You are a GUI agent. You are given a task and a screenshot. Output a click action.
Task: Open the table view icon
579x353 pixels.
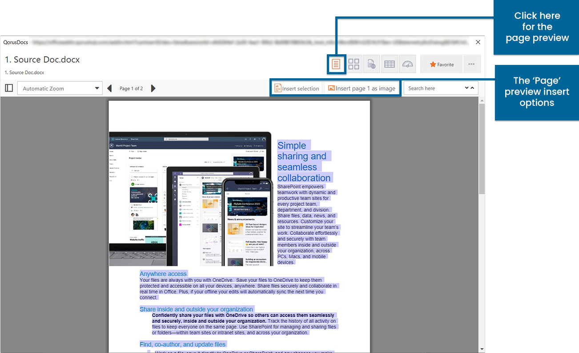point(389,64)
